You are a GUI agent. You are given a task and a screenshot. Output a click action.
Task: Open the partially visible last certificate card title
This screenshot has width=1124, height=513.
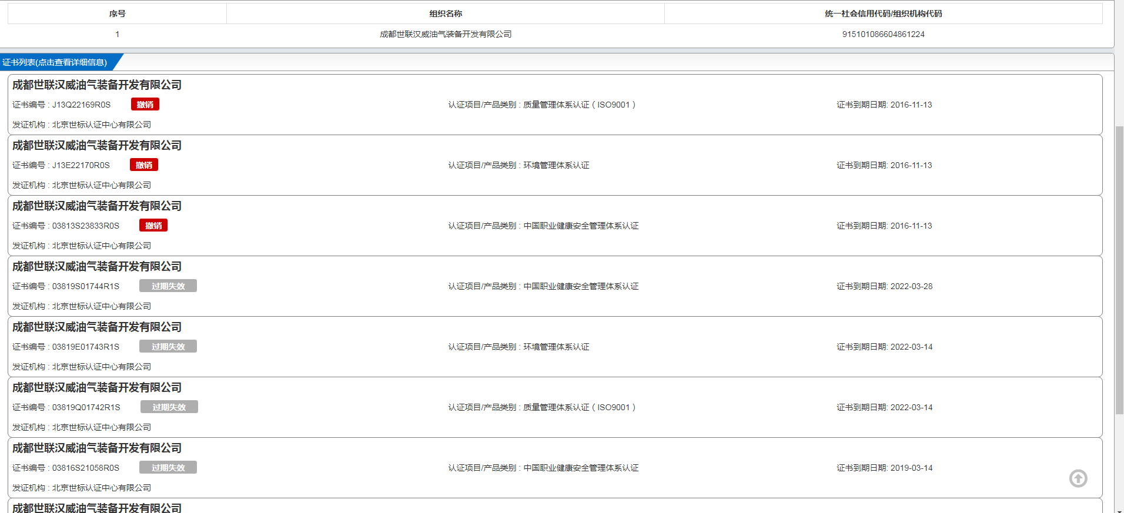[97, 508]
